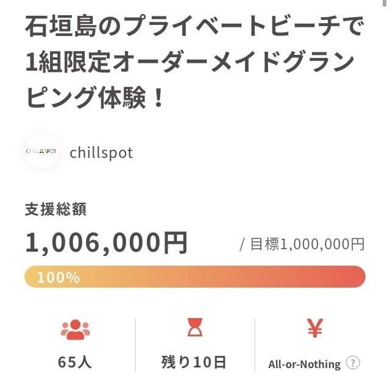390x390 pixels.
Task: Click the 支援総額 label
Action: (x=55, y=210)
